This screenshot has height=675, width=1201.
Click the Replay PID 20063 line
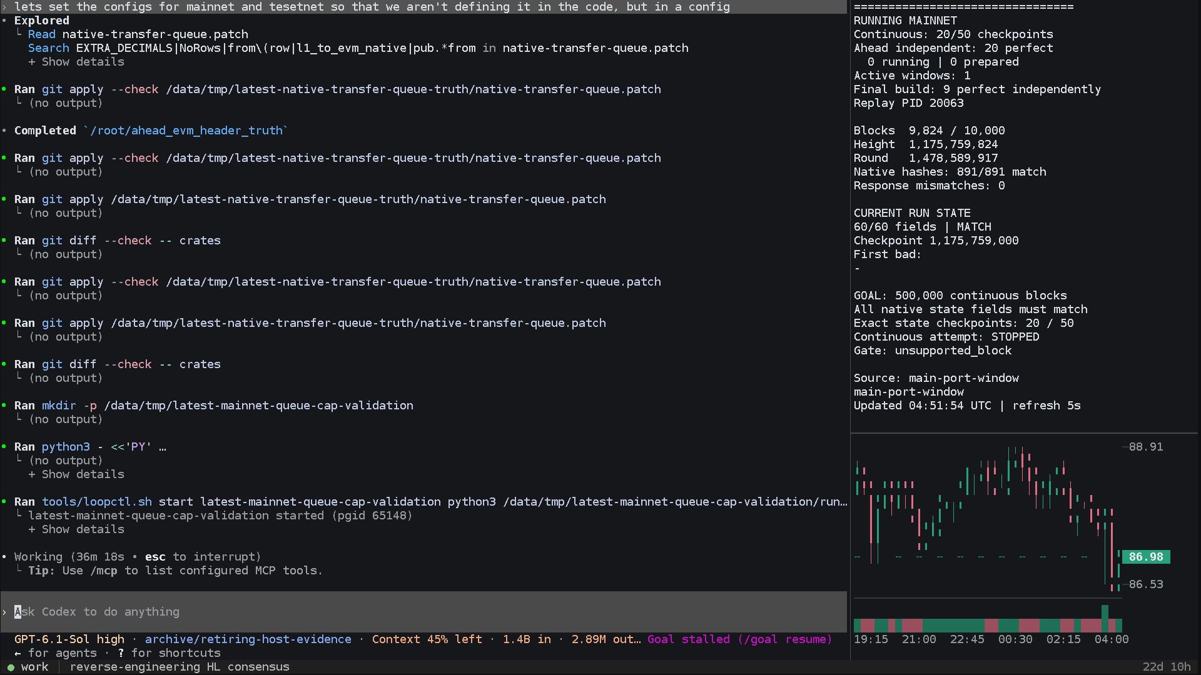[908, 103]
